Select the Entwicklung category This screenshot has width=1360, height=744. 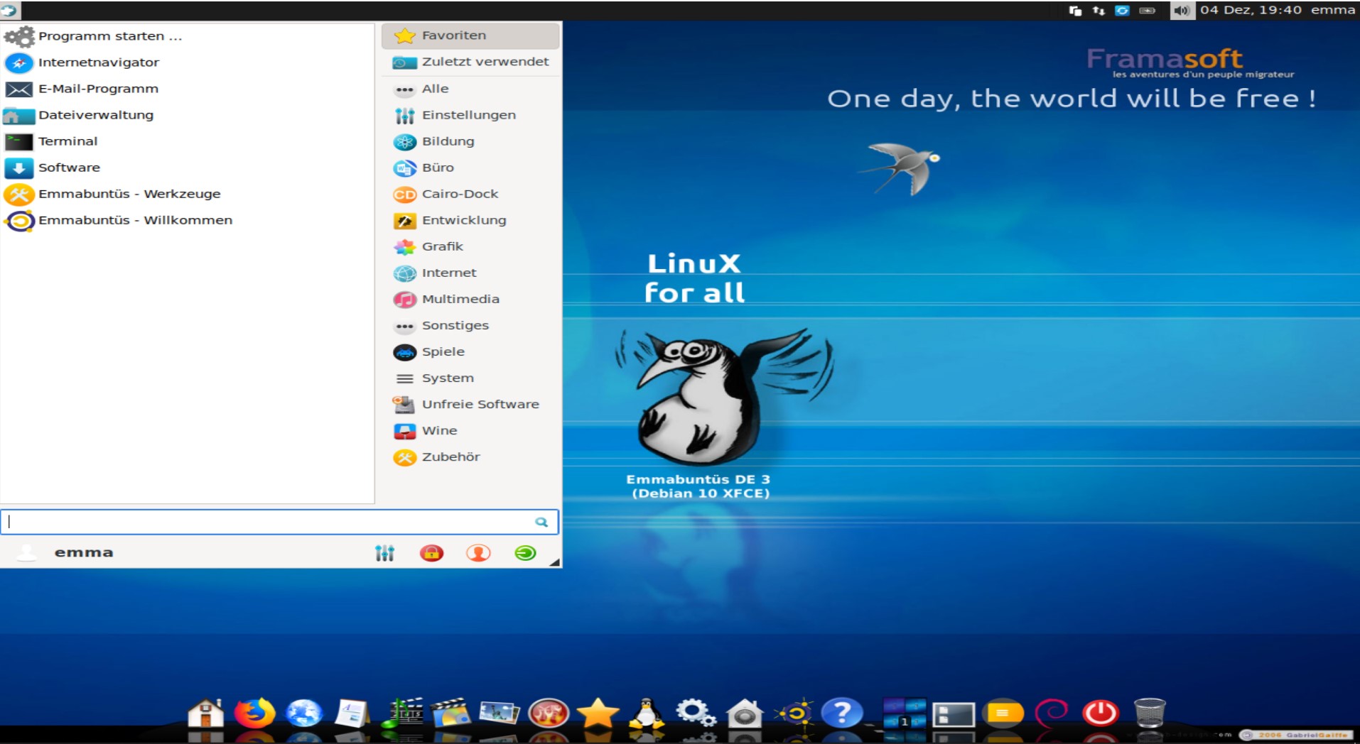(x=470, y=220)
